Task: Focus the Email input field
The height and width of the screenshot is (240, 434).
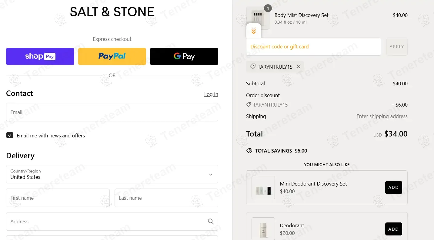Action: [x=112, y=112]
